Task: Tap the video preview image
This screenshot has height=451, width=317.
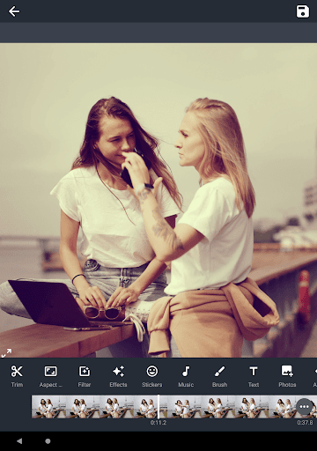Action: (x=158, y=201)
